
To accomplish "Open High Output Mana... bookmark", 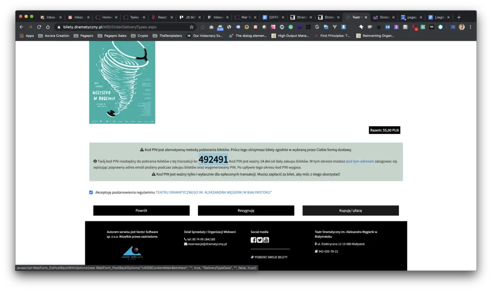I will [290, 36].
